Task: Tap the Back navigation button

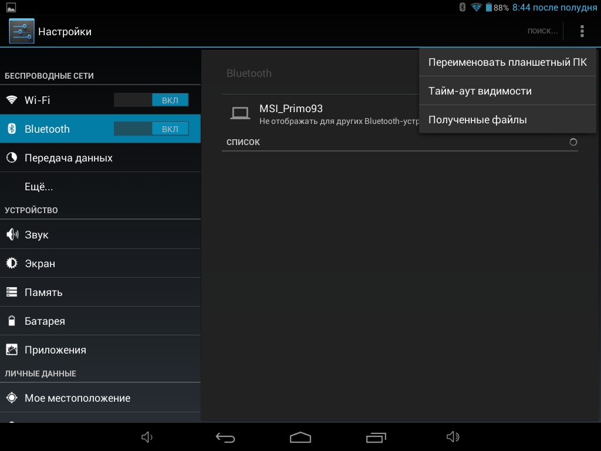Action: tap(225, 437)
